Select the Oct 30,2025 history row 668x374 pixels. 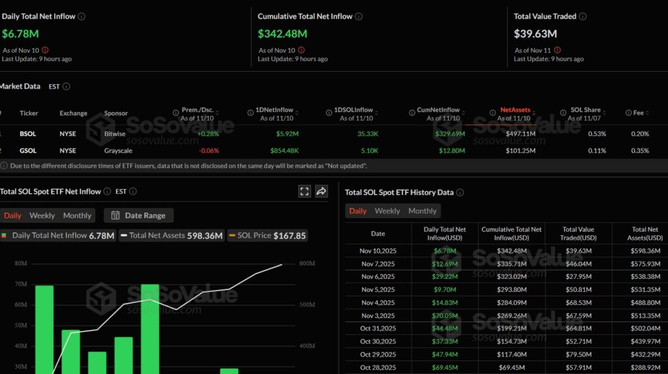click(x=506, y=341)
